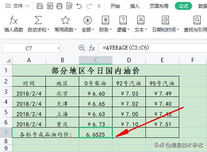The width and height of the screenshot is (207, 152).
Task: Open the 日期和时间 functions icon
Action: click(165, 20)
